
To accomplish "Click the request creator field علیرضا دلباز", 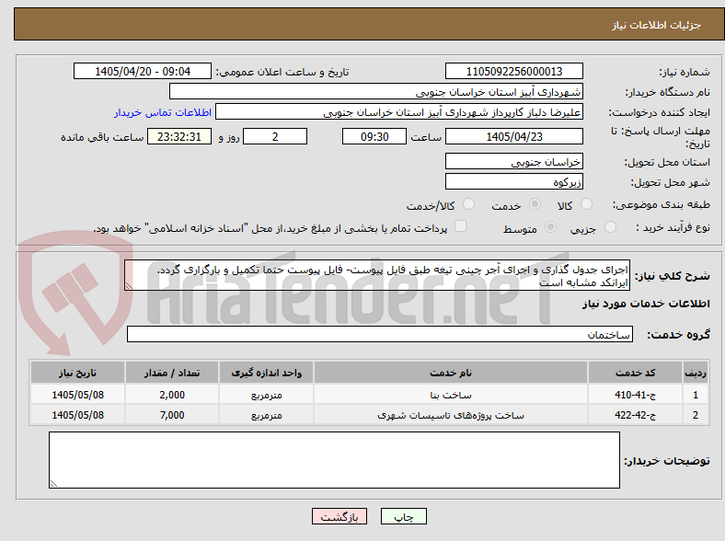I will (x=399, y=112).
